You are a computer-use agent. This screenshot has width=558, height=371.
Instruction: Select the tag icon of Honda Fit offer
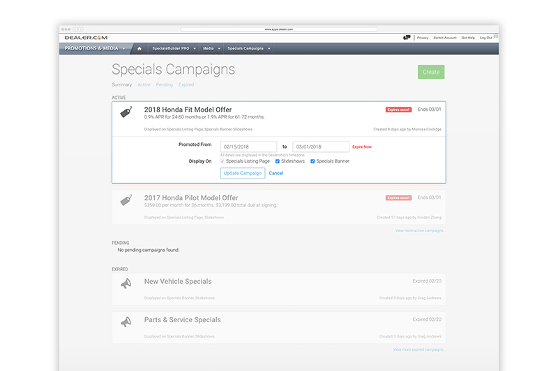pos(126,112)
